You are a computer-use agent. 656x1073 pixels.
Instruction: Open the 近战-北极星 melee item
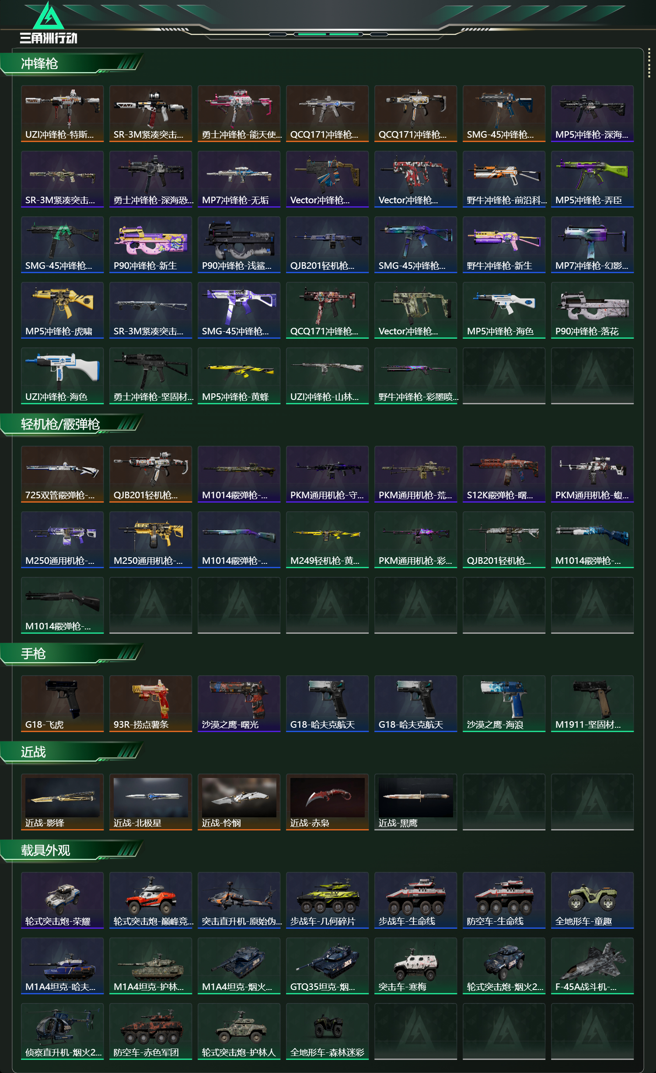pyautogui.click(x=151, y=802)
